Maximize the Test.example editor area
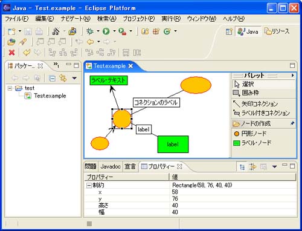 coord(292,65)
